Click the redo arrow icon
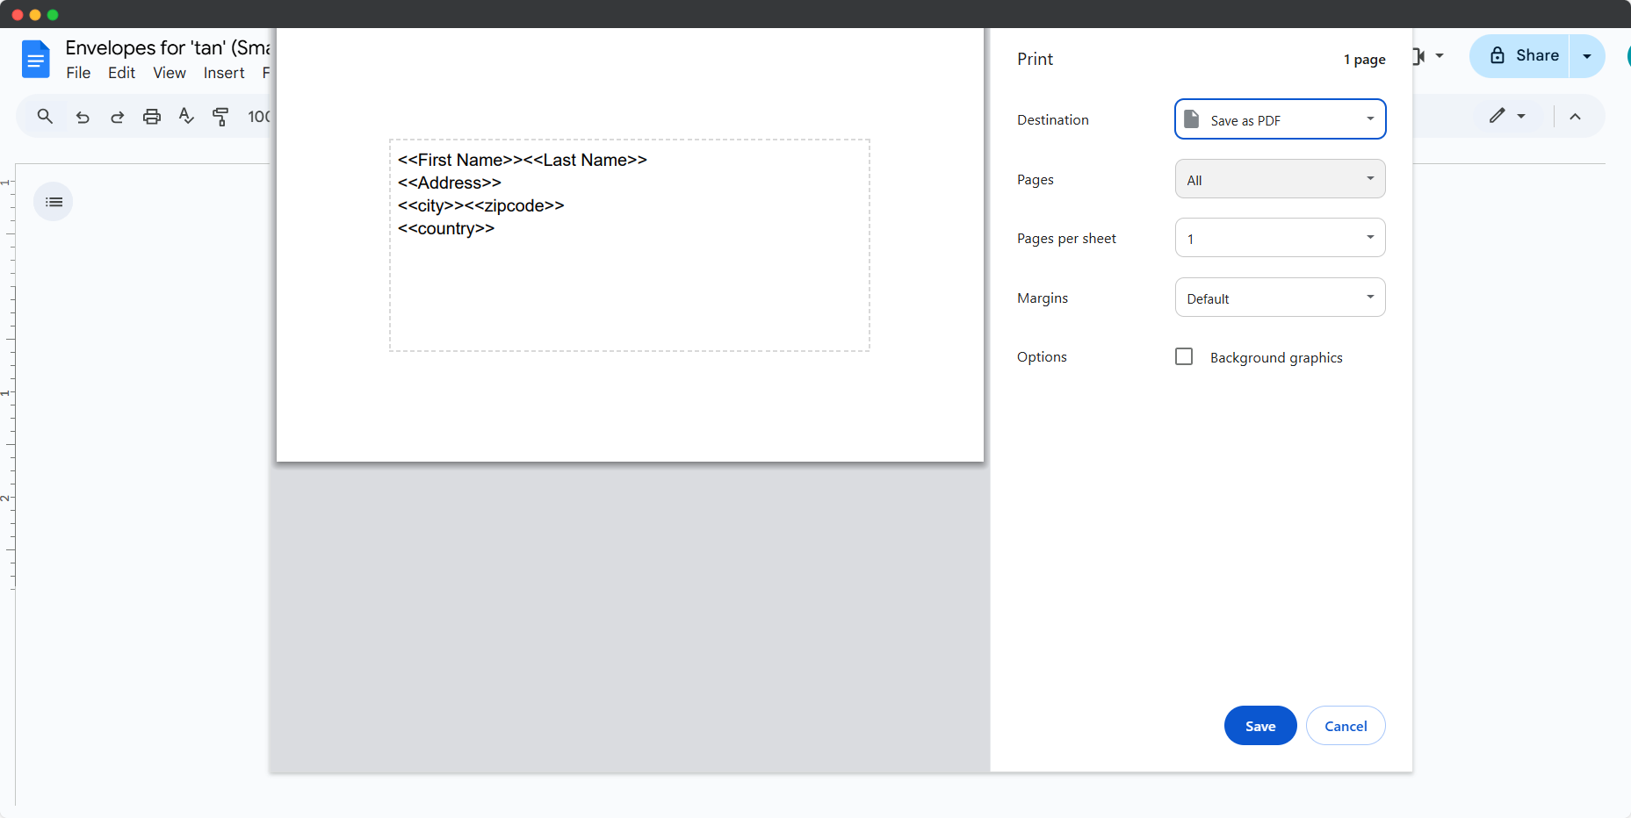The width and height of the screenshot is (1631, 818). tap(117, 117)
